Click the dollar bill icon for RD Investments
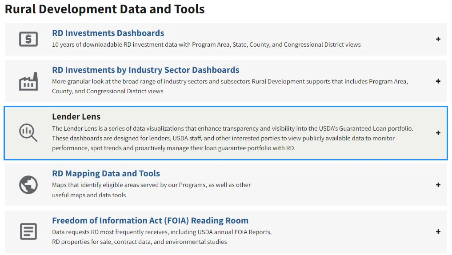This screenshot has width=452, height=255. pos(28,39)
